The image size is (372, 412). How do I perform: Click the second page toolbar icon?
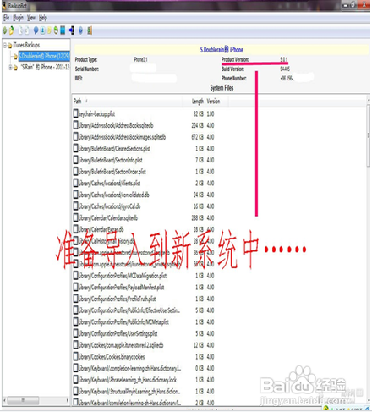(x=27, y=30)
